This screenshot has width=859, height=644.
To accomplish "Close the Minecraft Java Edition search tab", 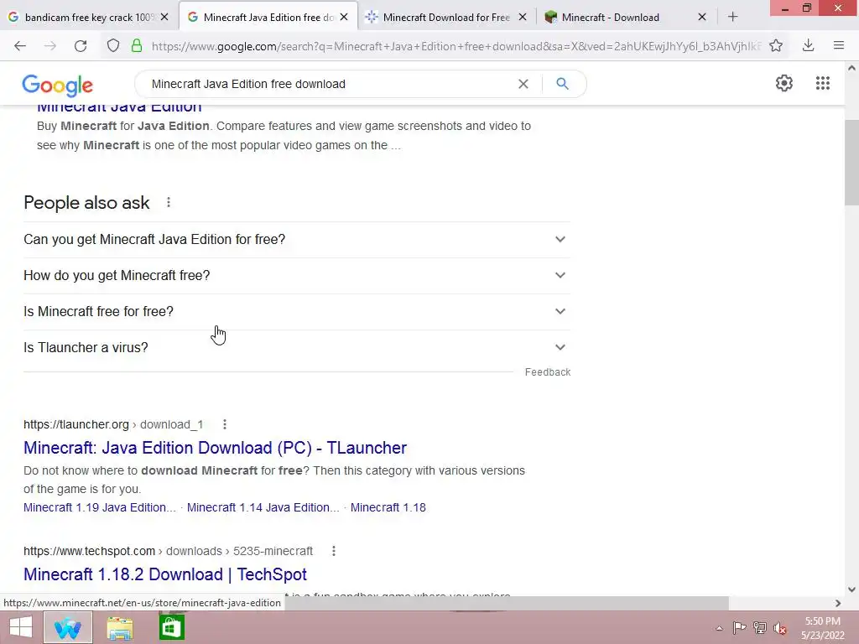I will pos(343,17).
